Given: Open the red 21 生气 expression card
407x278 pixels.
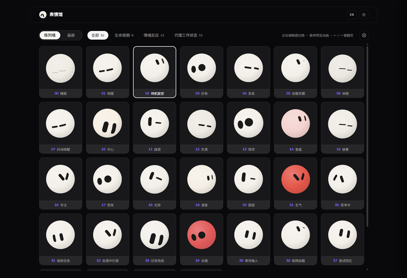Looking at the screenshot, I should coord(295,184).
